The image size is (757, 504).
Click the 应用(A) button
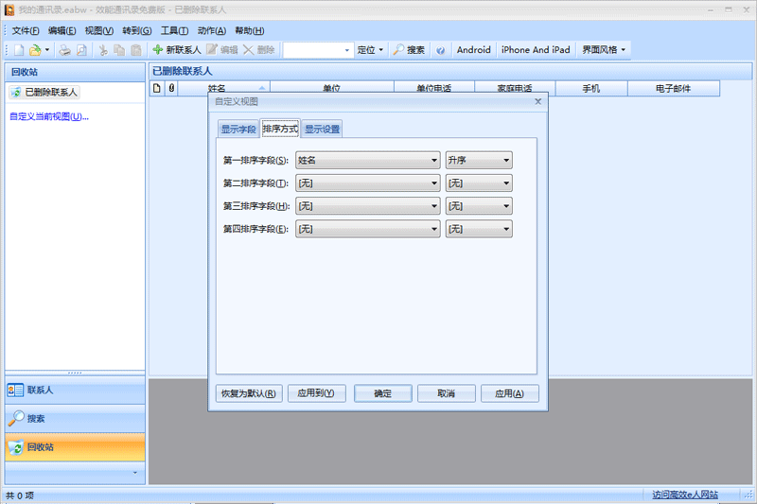509,393
